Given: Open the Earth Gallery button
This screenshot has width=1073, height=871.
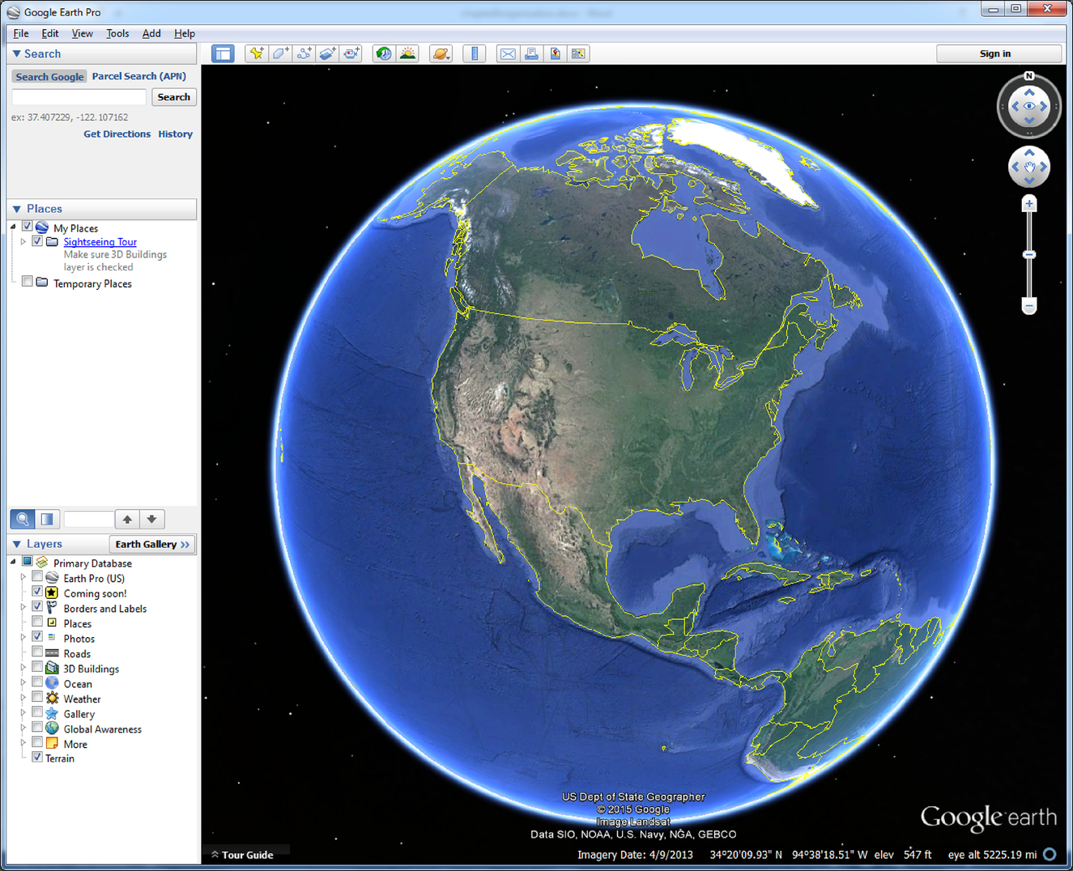Looking at the screenshot, I should [x=152, y=544].
